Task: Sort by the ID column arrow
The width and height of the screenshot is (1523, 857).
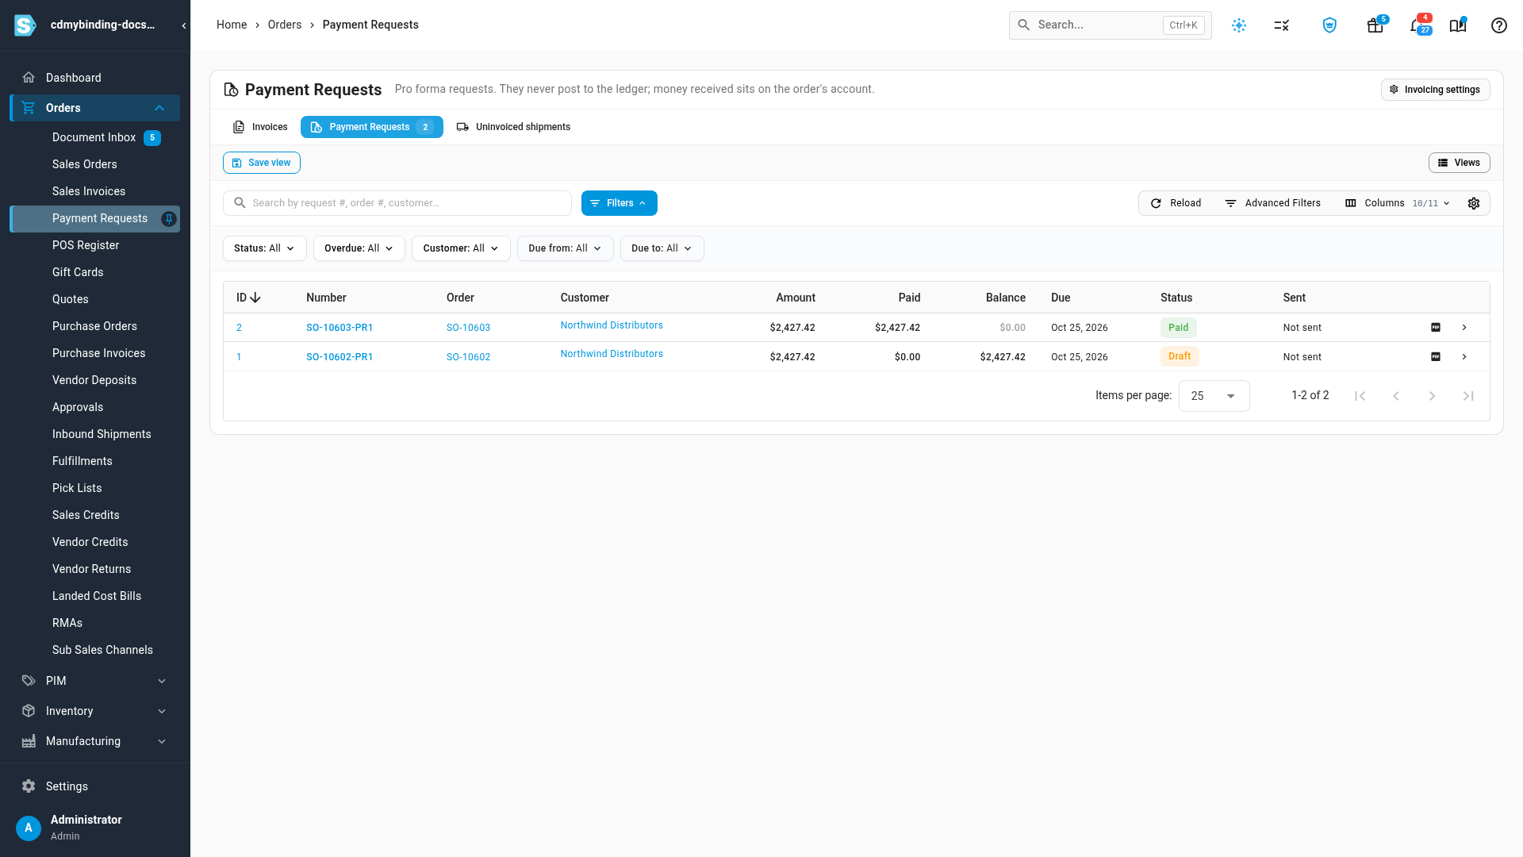Action: (255, 298)
